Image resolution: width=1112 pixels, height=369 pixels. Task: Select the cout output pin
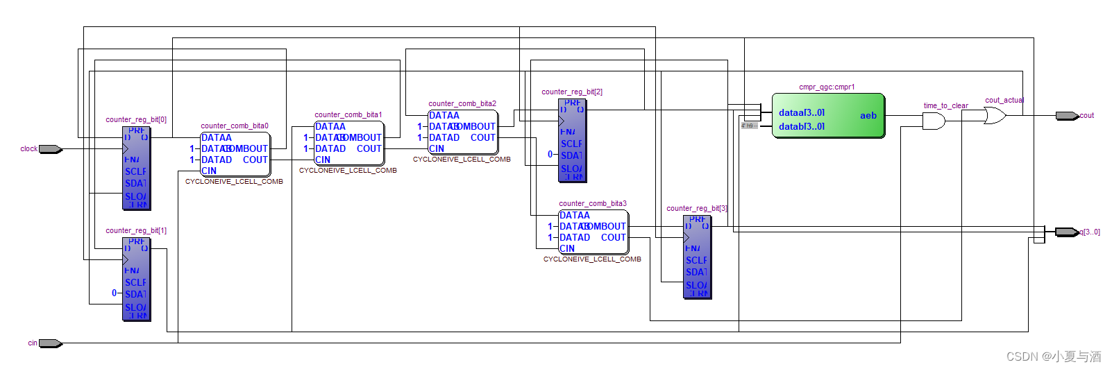coord(1067,116)
